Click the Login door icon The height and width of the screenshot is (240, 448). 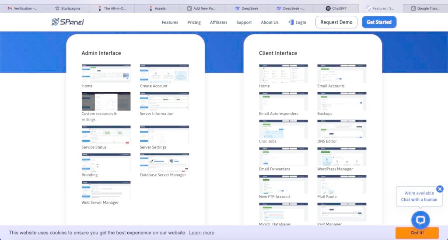(291, 22)
